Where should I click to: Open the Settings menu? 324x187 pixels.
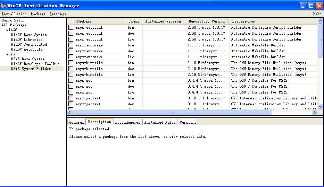tap(58, 14)
